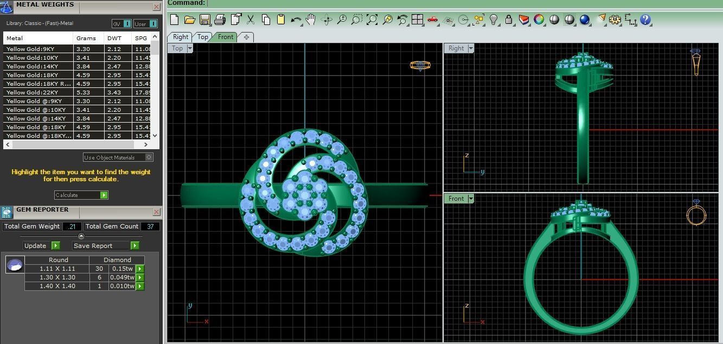The height and width of the screenshot is (344, 723).
Task: Click the red car icon
Action: point(432,20)
